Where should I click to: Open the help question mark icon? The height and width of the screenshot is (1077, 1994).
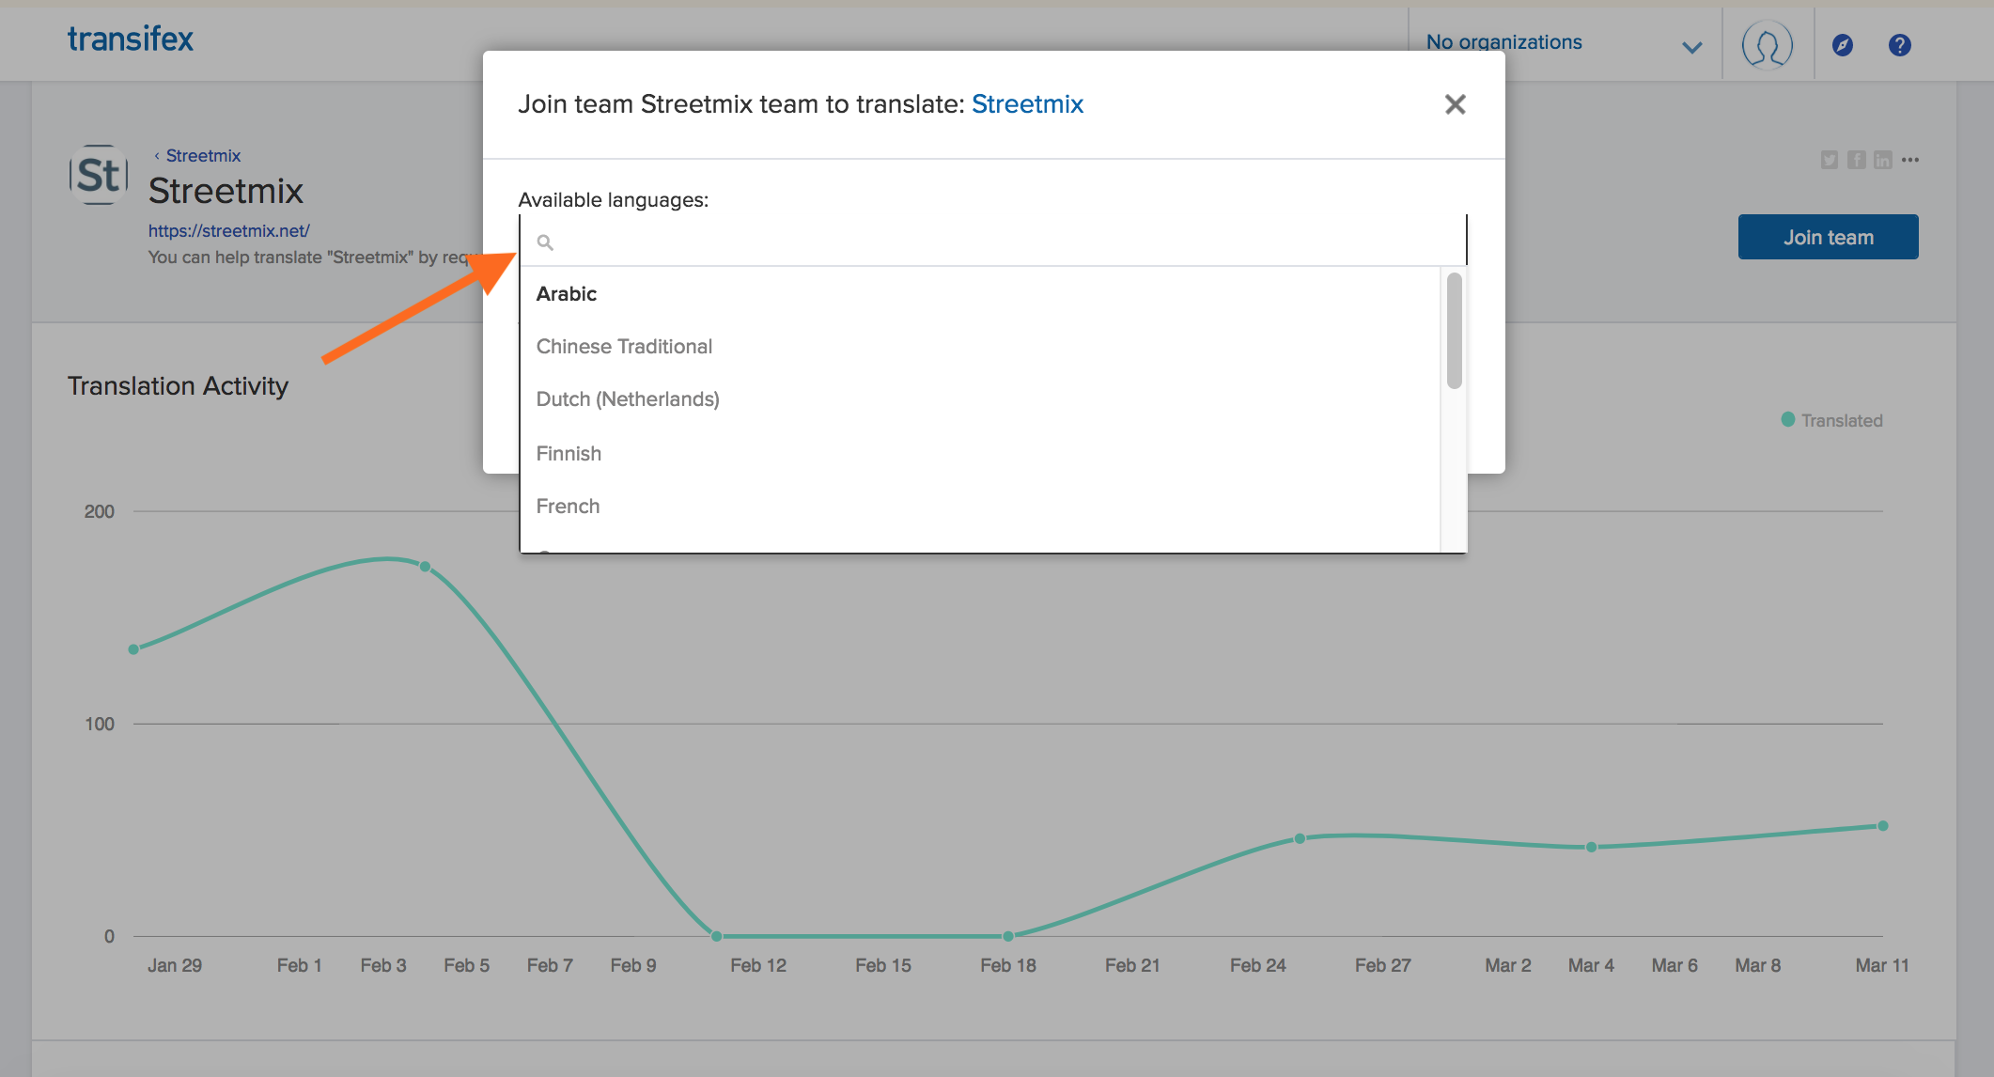[1900, 45]
